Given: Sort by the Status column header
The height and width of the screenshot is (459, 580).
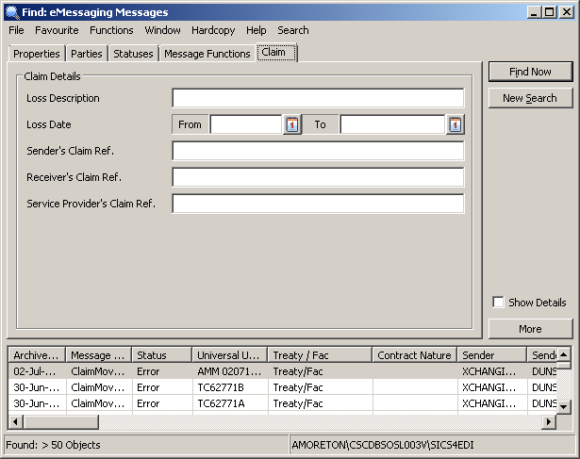Looking at the screenshot, I should pyautogui.click(x=162, y=355).
